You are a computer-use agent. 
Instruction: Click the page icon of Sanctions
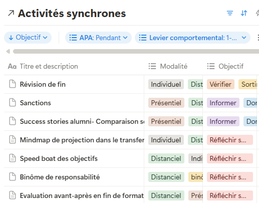tap(13, 103)
